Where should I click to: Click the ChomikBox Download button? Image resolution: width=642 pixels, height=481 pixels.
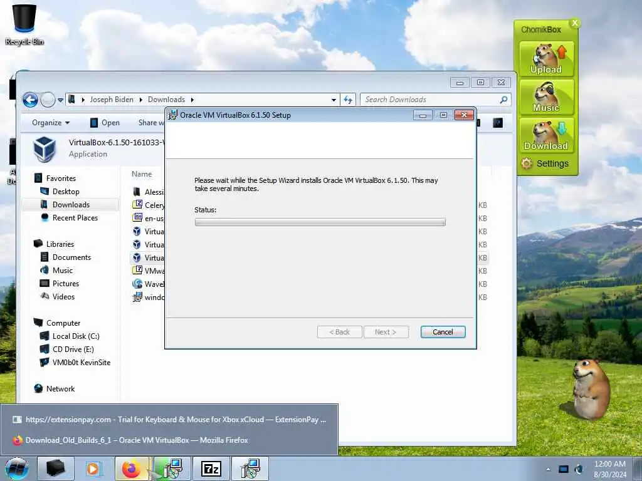[x=546, y=135]
